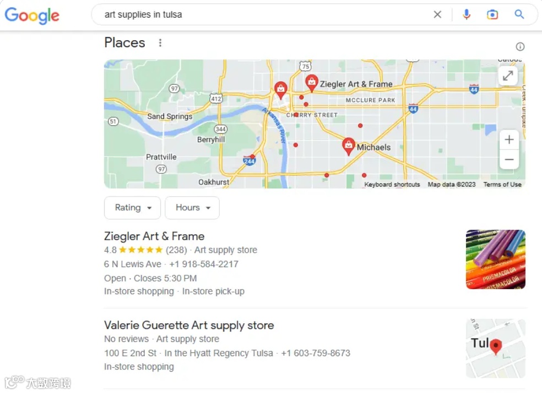Select the Michaels map pin
542x393 pixels.
[x=349, y=146]
